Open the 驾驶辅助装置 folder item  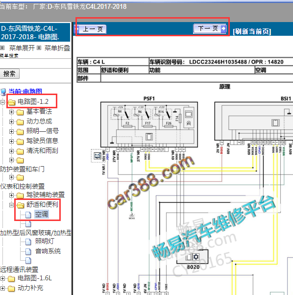pos(46,195)
